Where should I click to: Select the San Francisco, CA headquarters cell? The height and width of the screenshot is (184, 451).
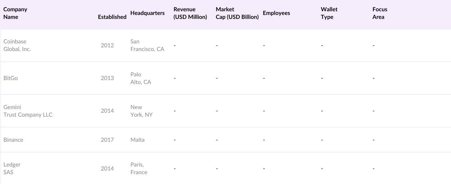pos(147,45)
